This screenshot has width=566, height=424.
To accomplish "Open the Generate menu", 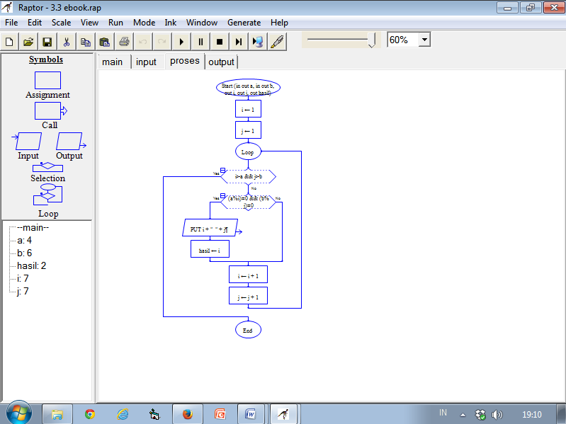I will (244, 23).
